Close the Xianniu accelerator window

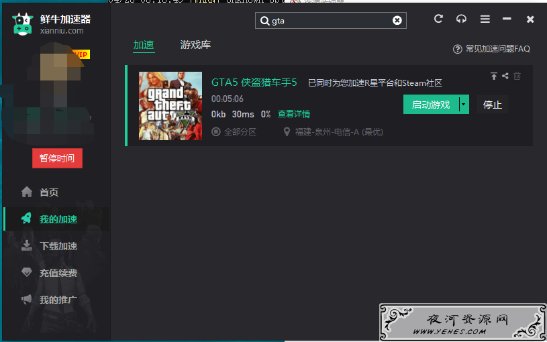point(530,19)
